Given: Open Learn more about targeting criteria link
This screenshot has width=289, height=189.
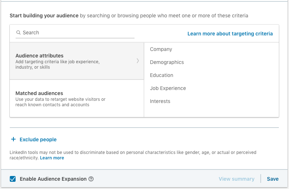Looking at the screenshot, I should coord(230,34).
